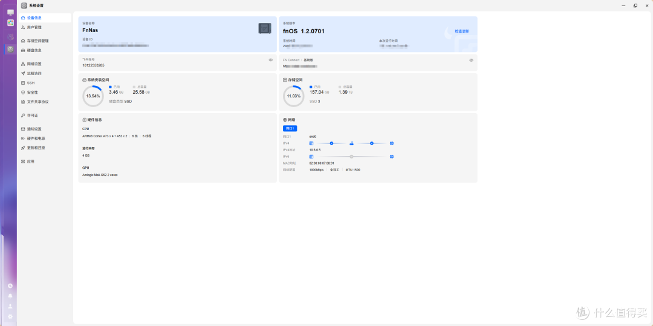
Task: Click the 25.58 GB total system capacity
Action: click(141, 92)
